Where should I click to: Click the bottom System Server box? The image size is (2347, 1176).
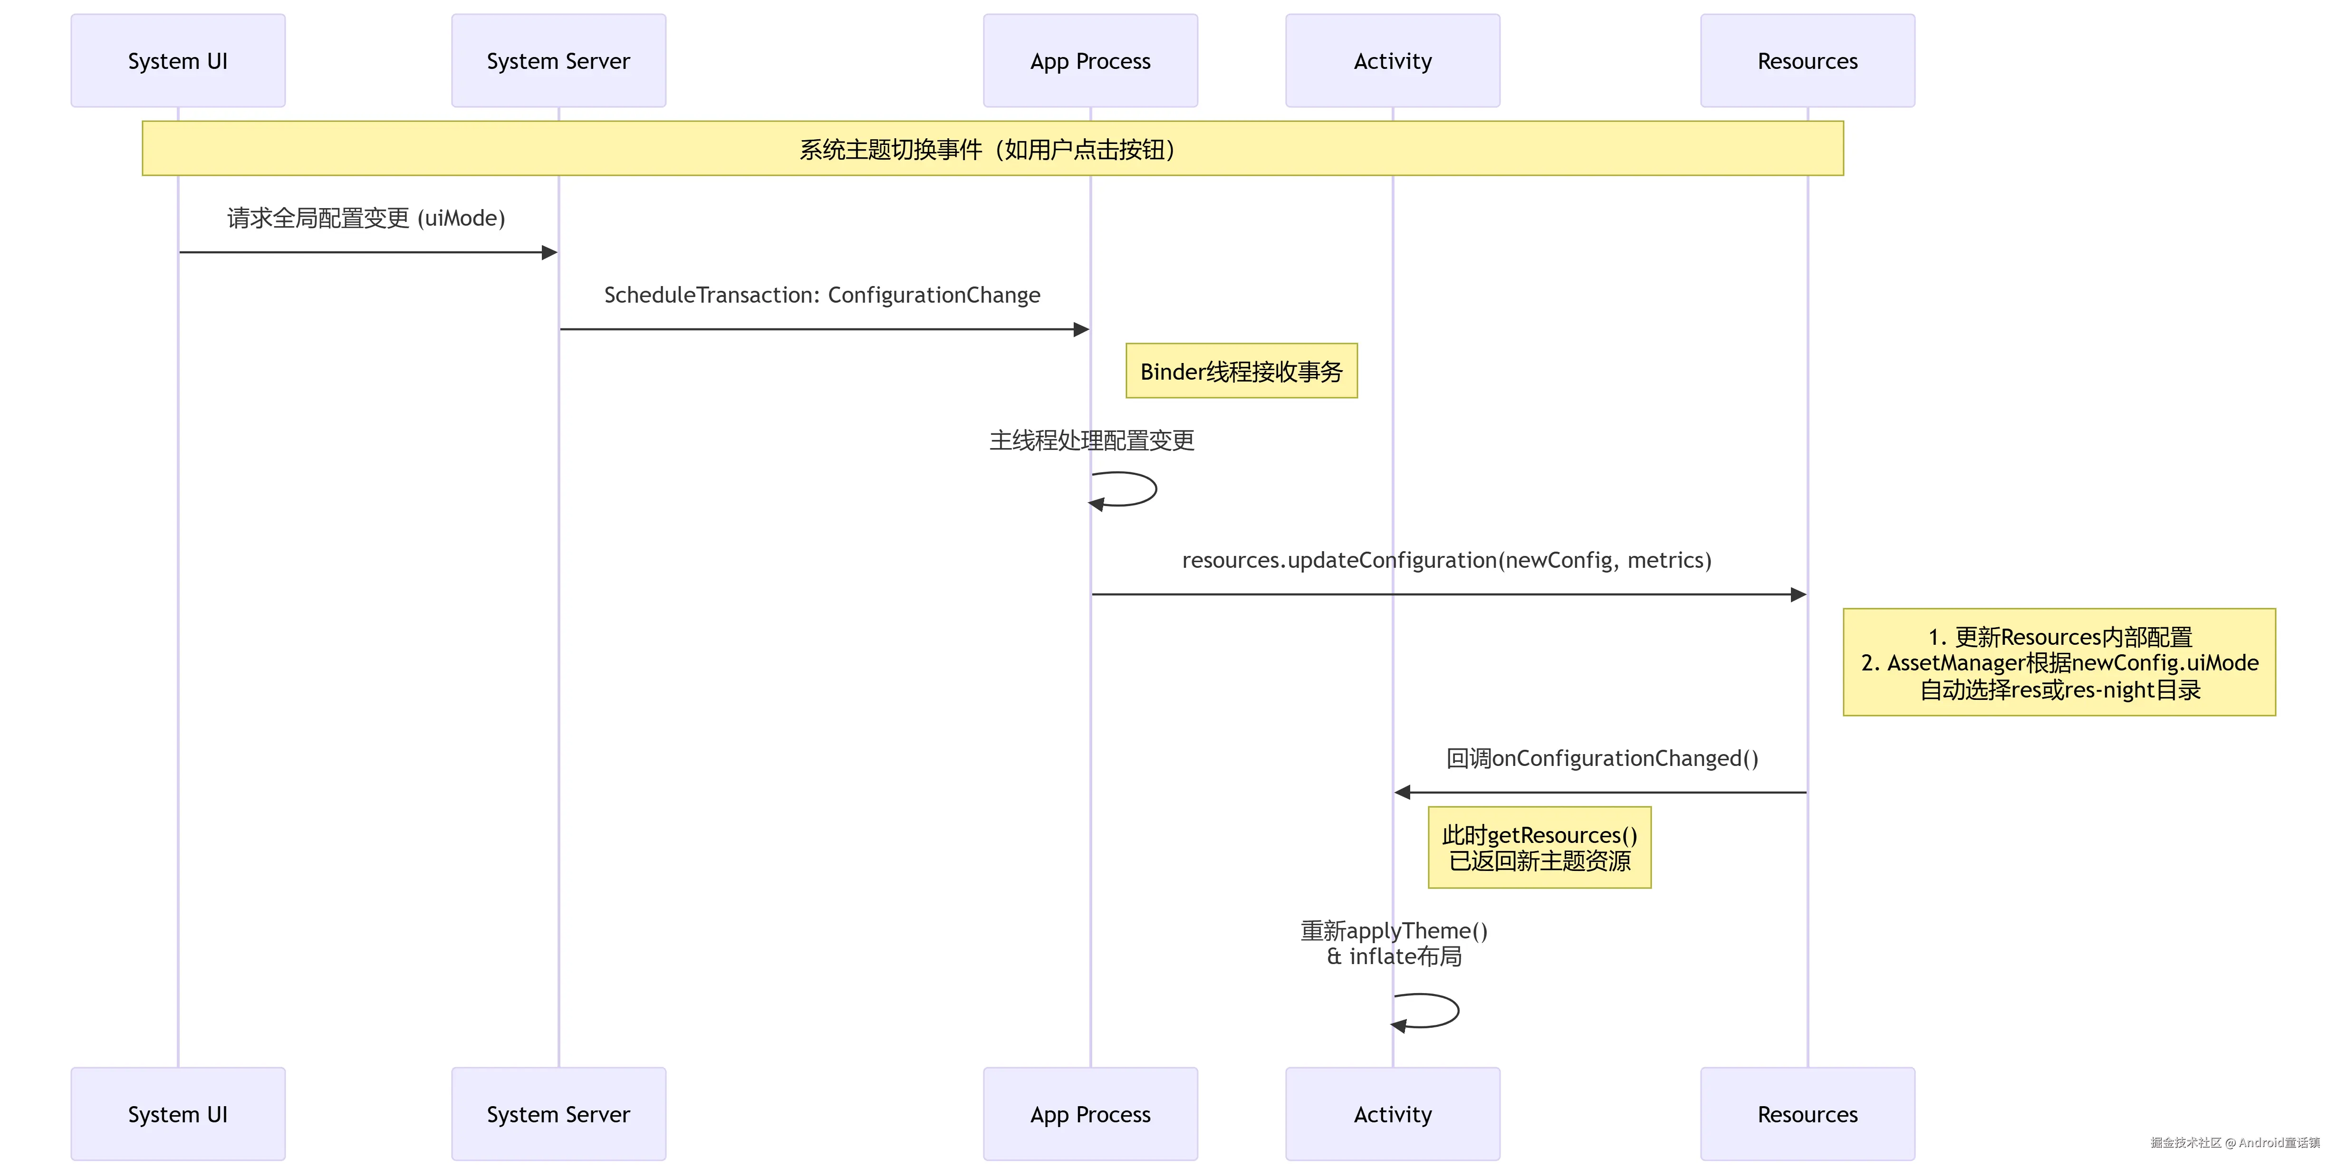point(558,1113)
